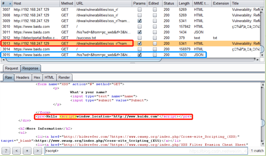The width and height of the screenshot is (266, 156).
Task: Go to next search match button
Action: [x=38, y=151]
